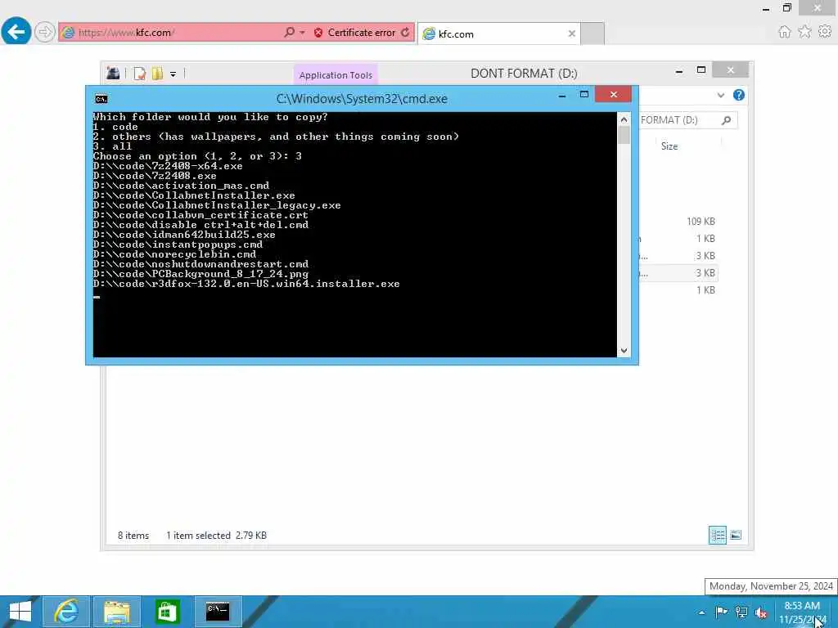
Task: Open Action Center flag icon
Action: click(721, 612)
